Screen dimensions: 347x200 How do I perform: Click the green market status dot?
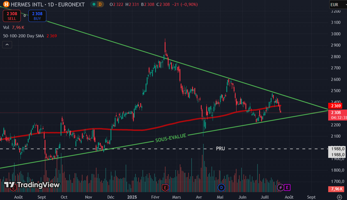point(94,4)
